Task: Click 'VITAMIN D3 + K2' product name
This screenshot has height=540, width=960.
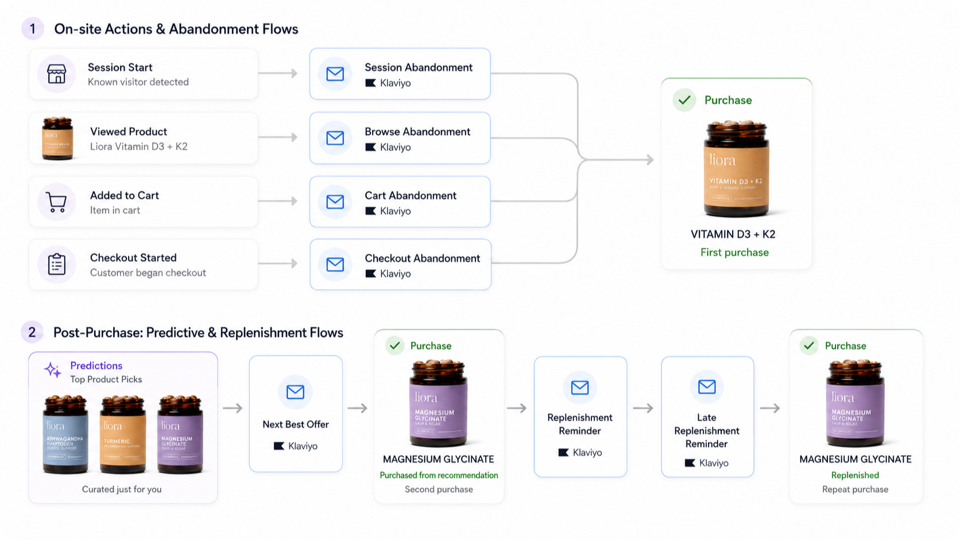Action: pos(733,234)
